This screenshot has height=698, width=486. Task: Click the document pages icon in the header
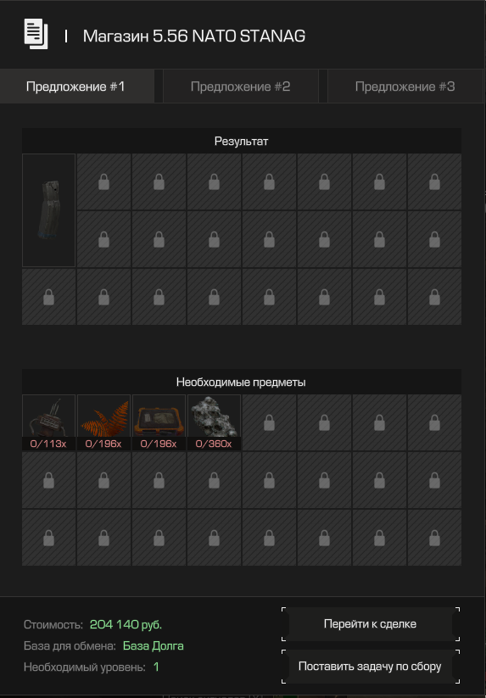point(36,34)
